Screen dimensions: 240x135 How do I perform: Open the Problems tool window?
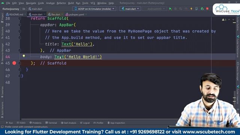(x=36, y=123)
